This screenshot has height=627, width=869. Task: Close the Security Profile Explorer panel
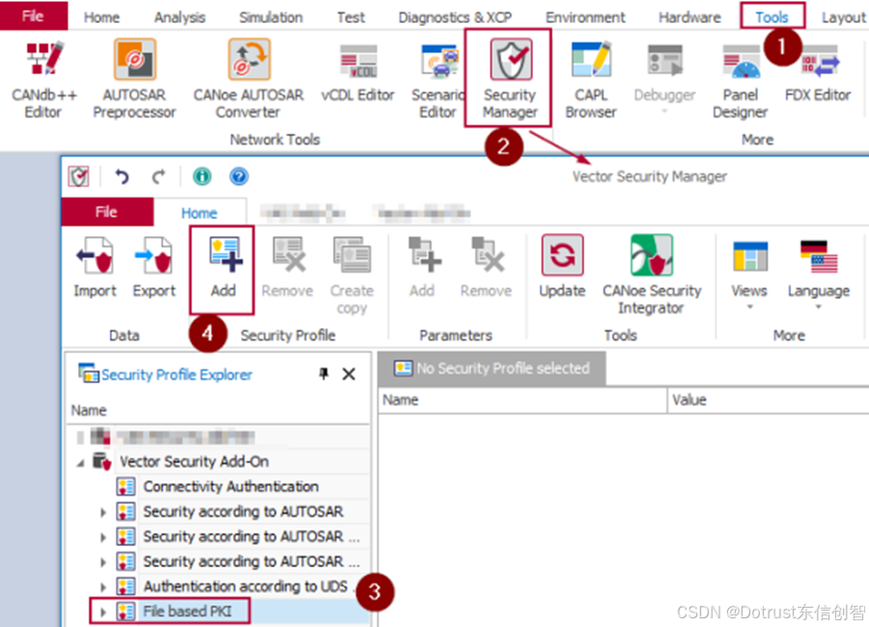coord(349,374)
